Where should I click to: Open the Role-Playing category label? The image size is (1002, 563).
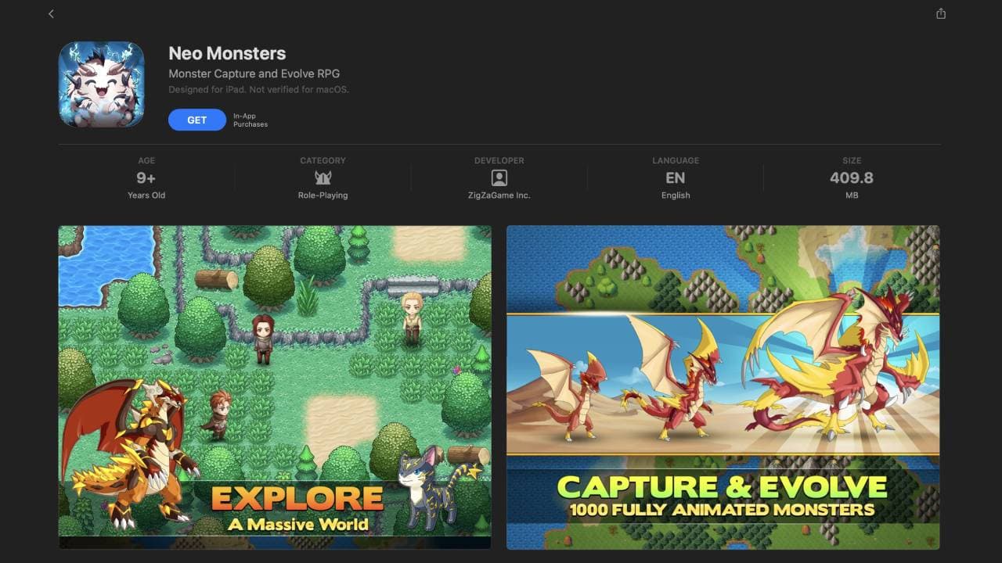point(323,195)
